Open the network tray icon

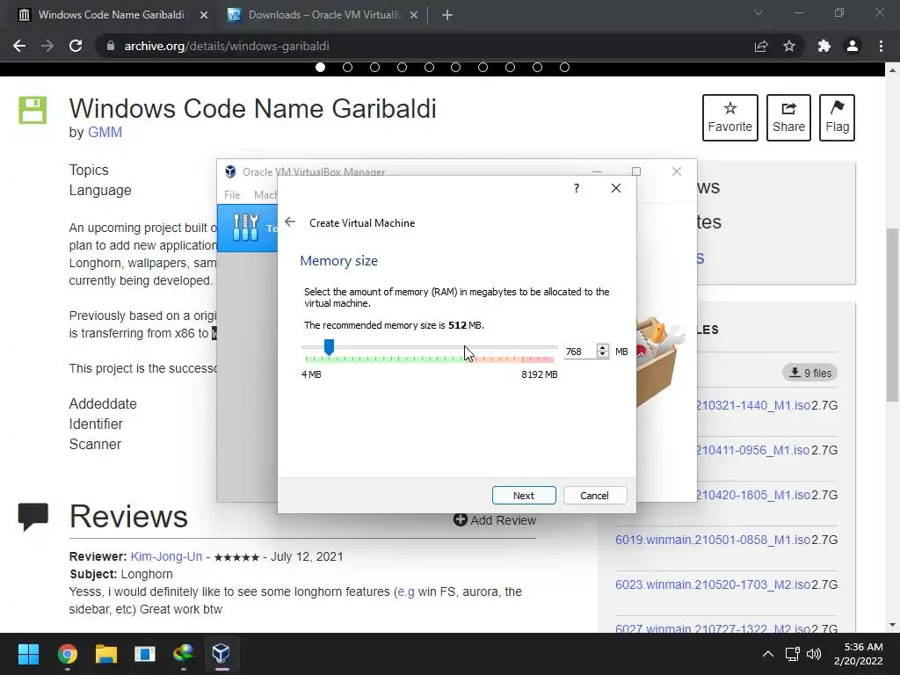[x=792, y=654]
